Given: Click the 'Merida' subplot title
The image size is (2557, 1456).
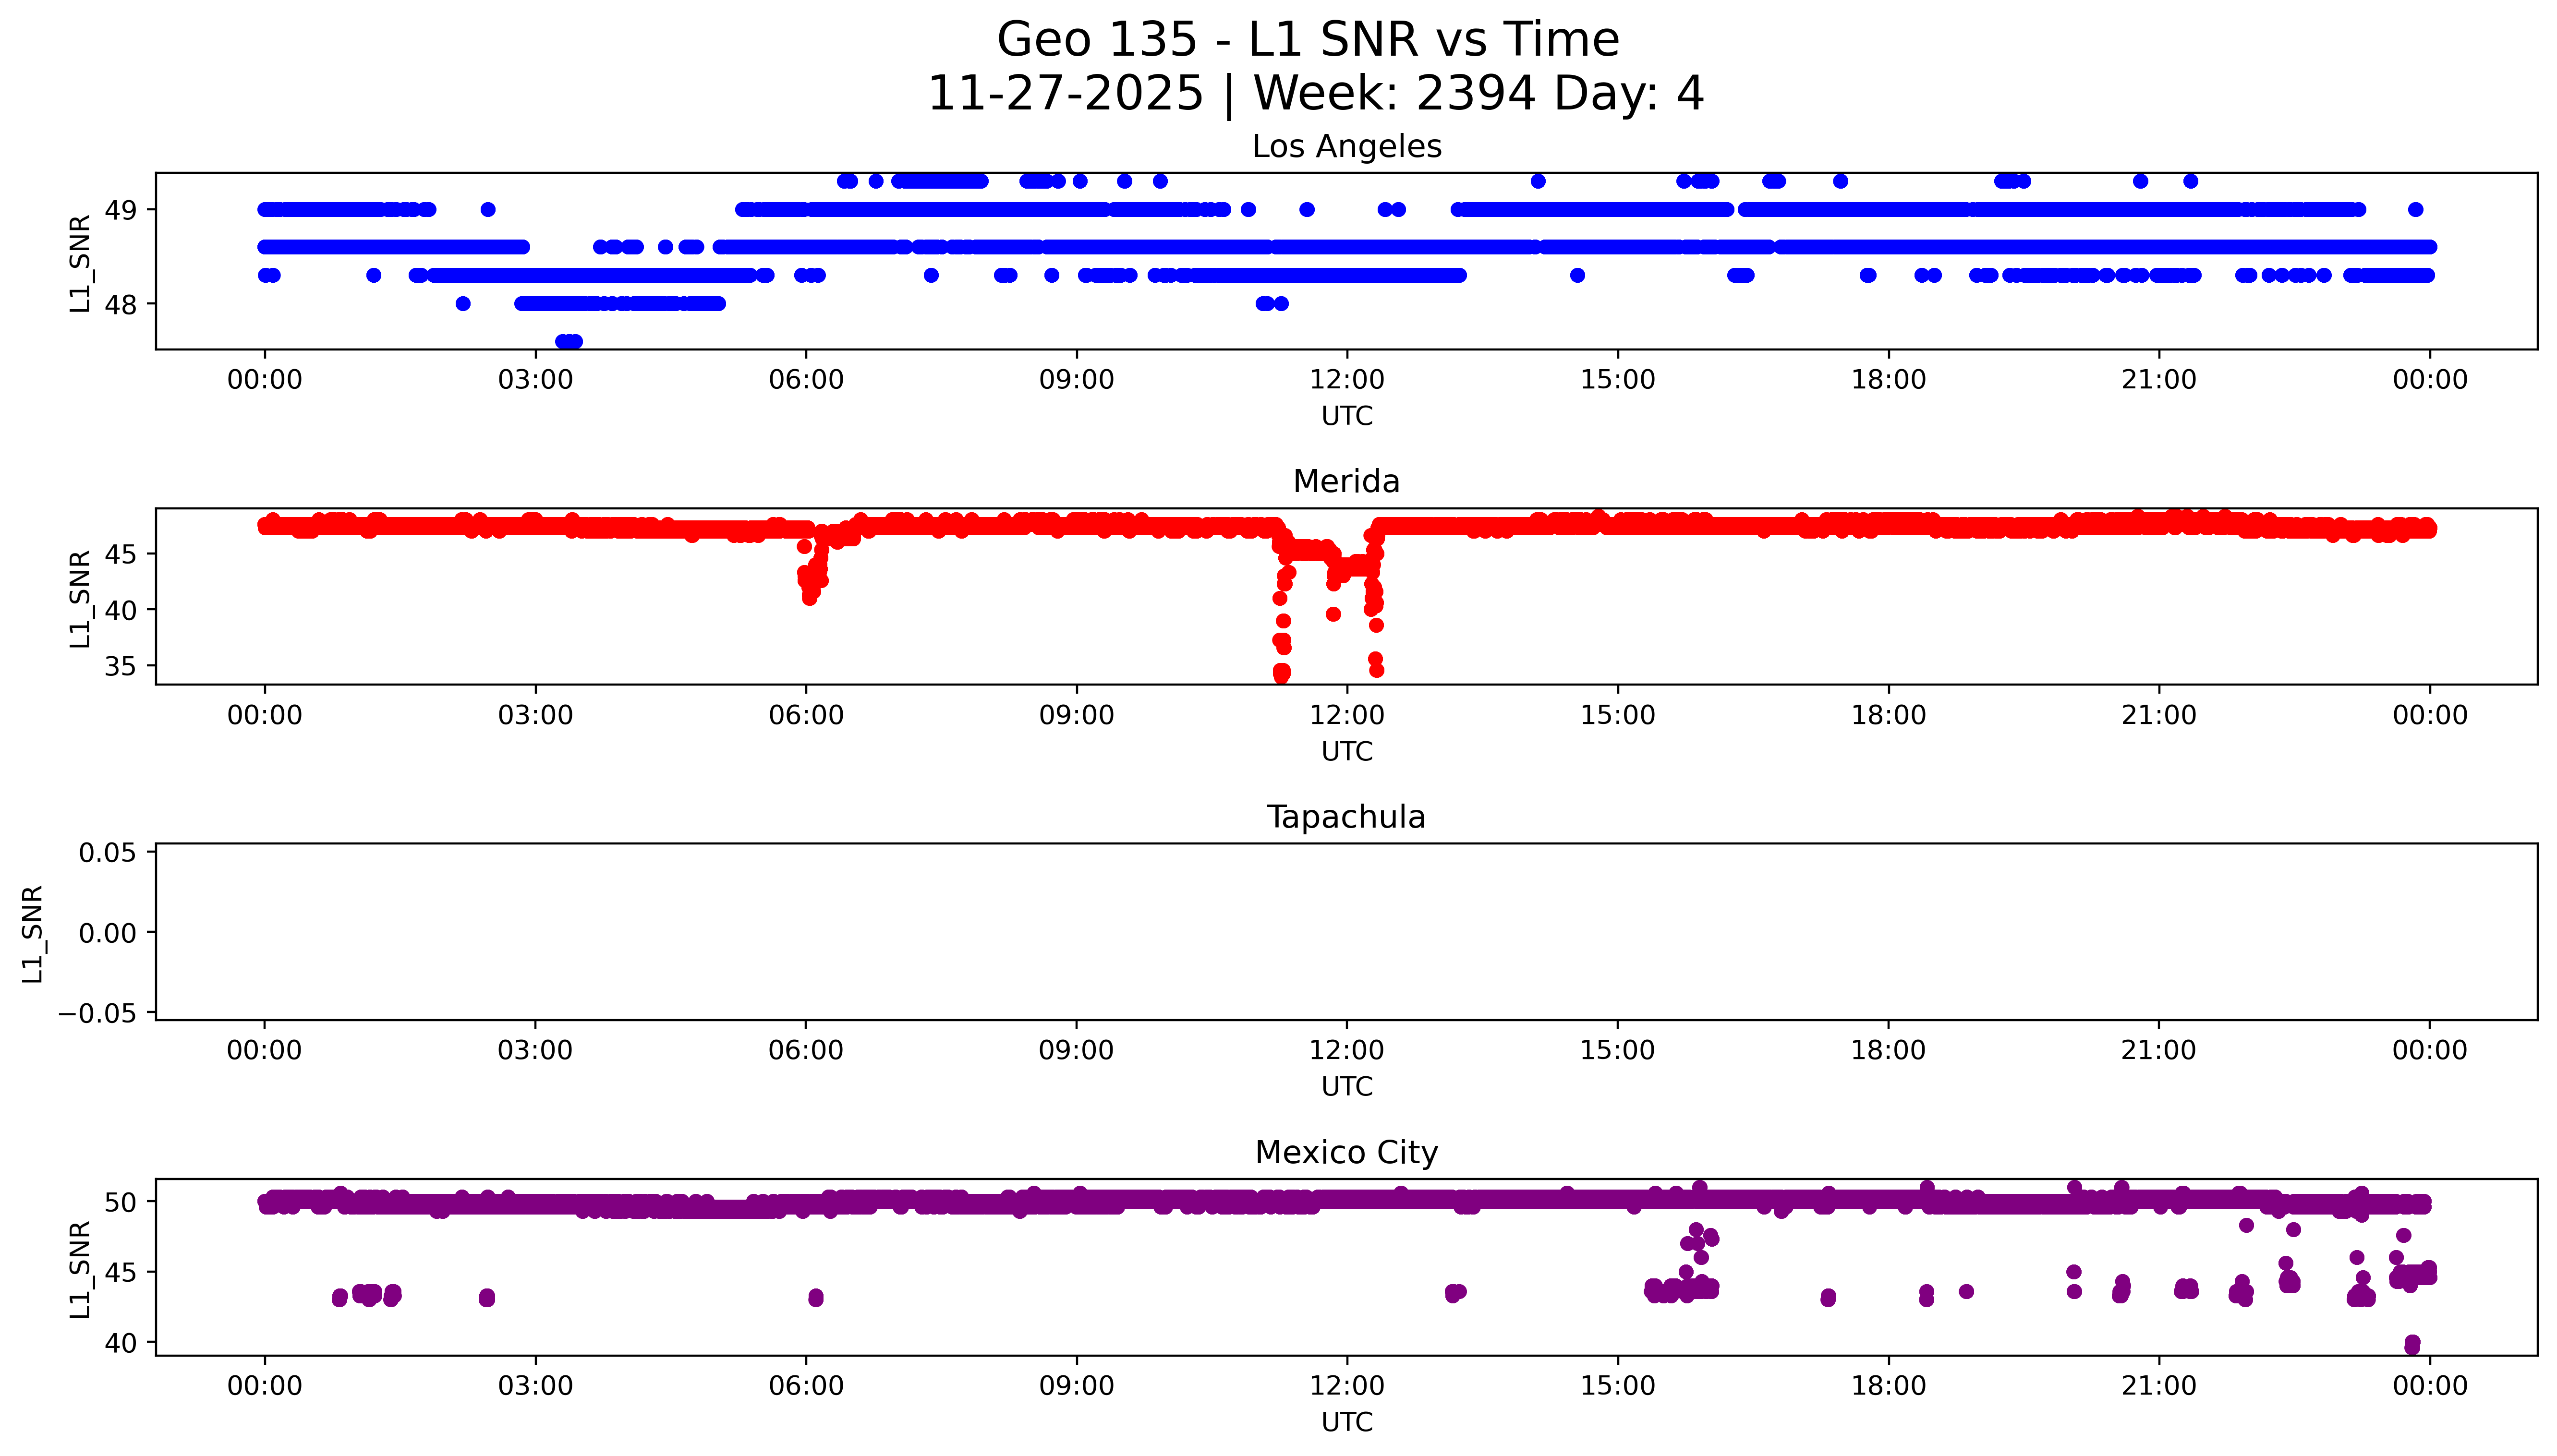Looking at the screenshot, I should click(1346, 481).
